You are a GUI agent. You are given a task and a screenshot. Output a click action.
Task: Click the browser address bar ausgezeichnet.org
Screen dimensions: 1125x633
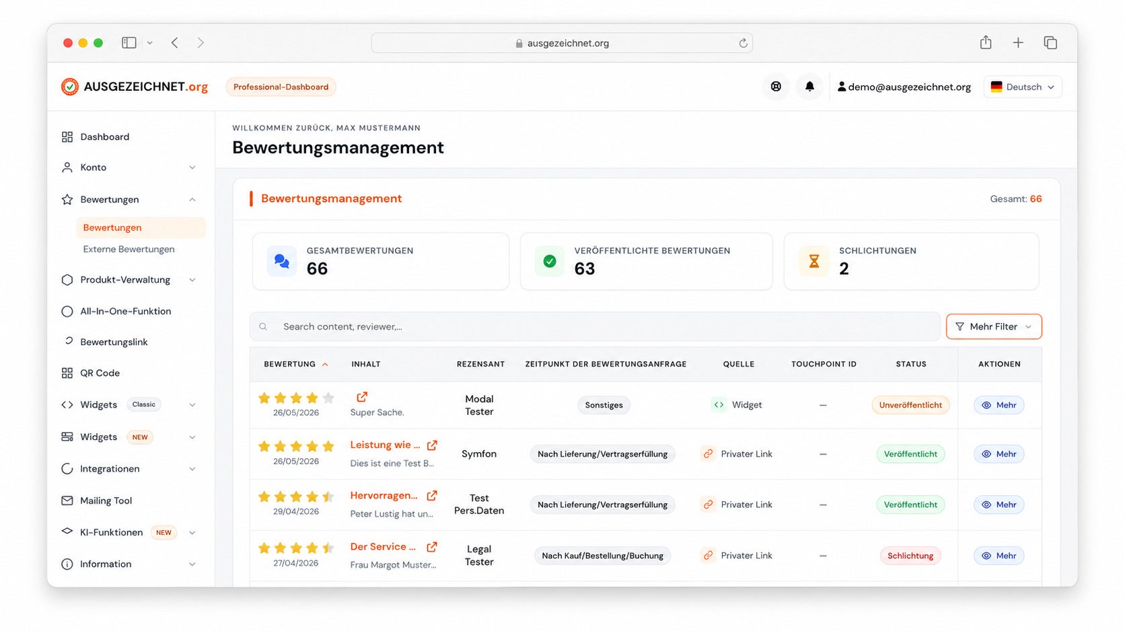(x=562, y=43)
